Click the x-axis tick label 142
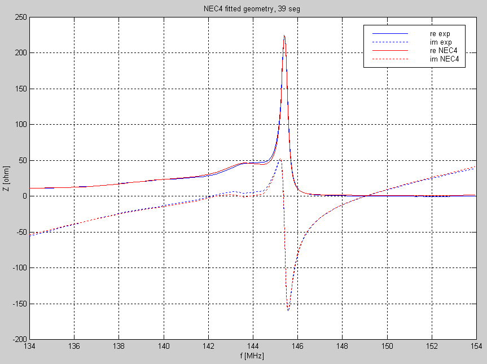Screen dimensions: 487x364 point(208,346)
